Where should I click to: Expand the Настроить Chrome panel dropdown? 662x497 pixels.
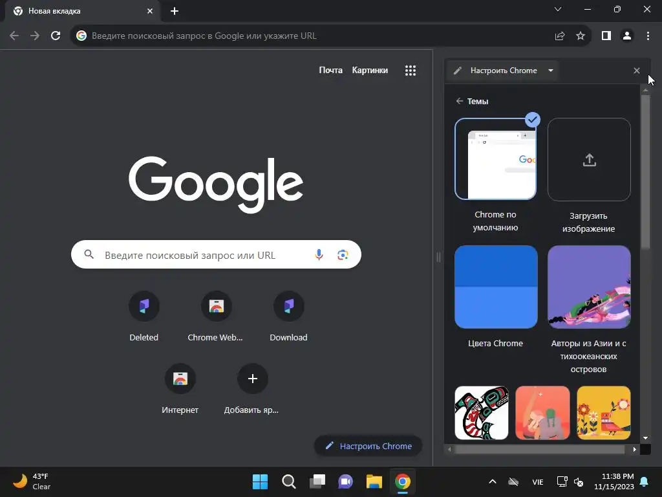point(551,71)
